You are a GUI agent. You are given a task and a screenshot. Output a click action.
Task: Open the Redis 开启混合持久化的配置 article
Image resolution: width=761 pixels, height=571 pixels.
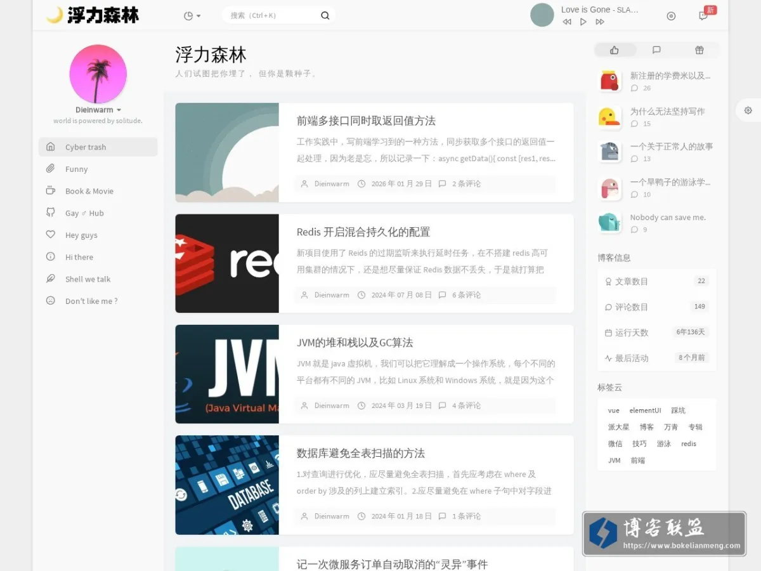(363, 232)
